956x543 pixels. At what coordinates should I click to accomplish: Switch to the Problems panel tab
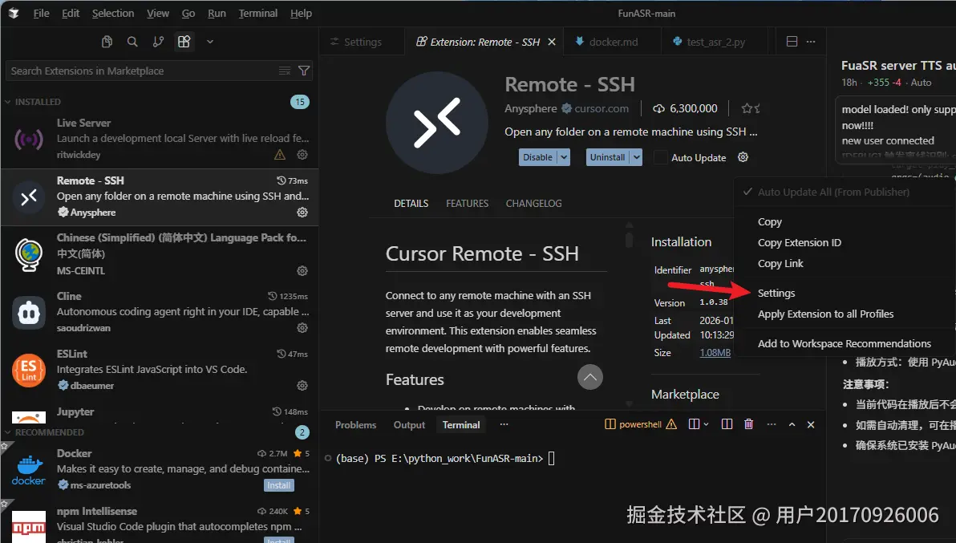click(x=355, y=425)
